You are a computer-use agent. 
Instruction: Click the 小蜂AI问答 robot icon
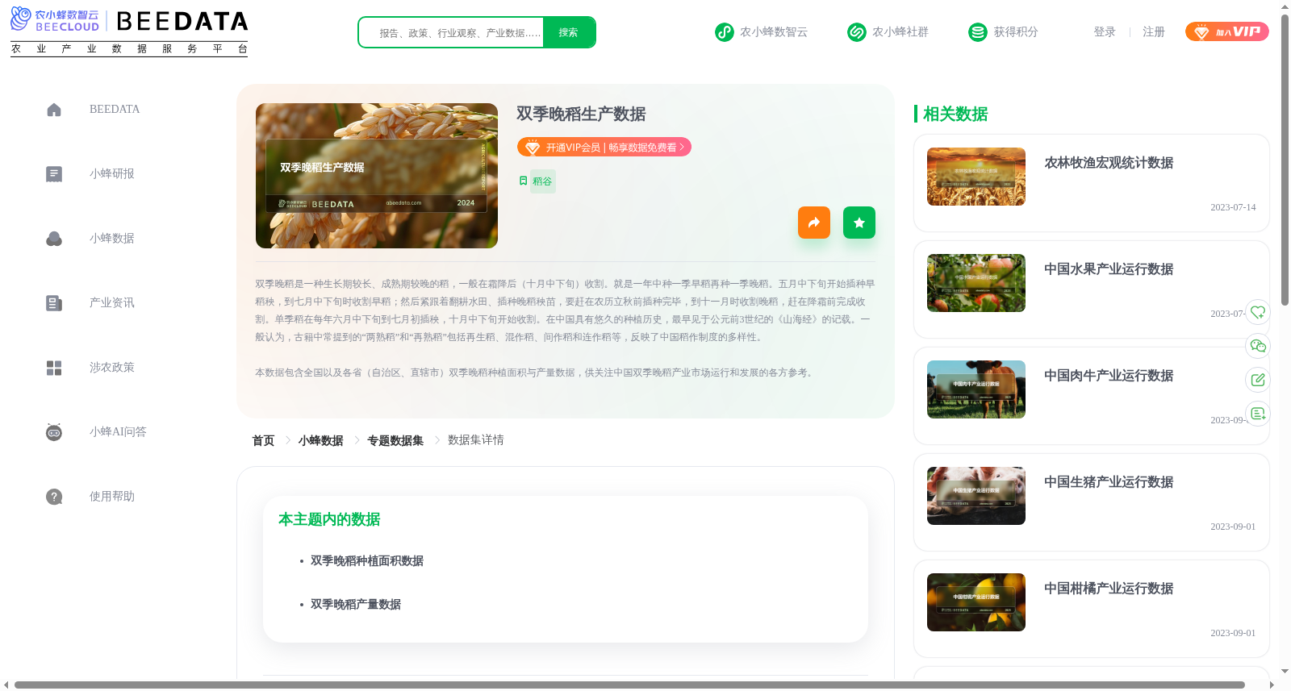click(x=54, y=432)
